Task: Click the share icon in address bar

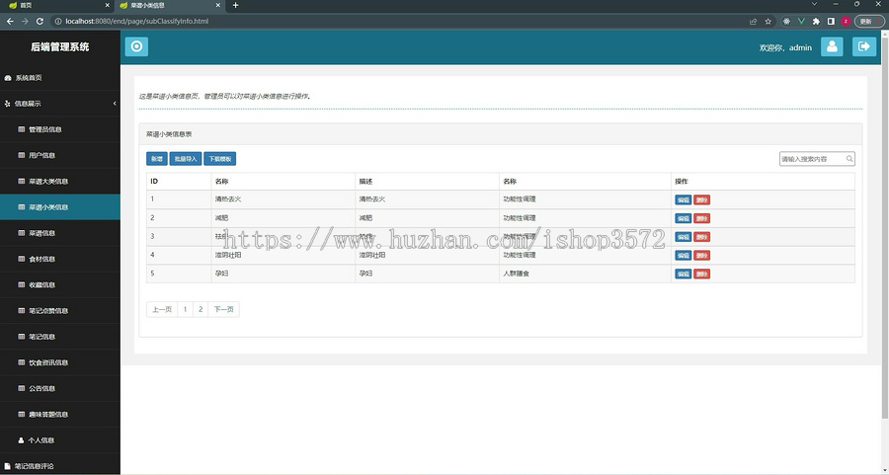Action: [x=753, y=22]
